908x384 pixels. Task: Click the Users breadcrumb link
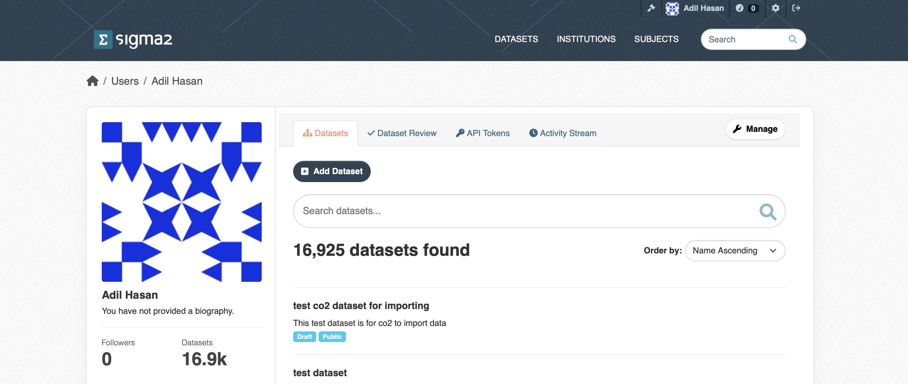click(125, 81)
